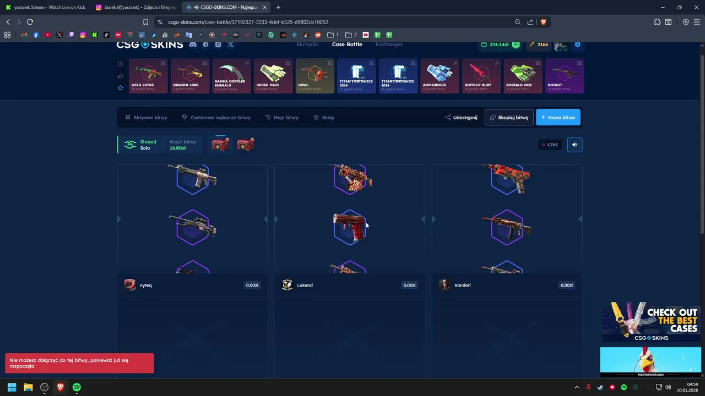Open the Dragon Lore drop card
The height and width of the screenshot is (396, 705).
[x=190, y=76]
